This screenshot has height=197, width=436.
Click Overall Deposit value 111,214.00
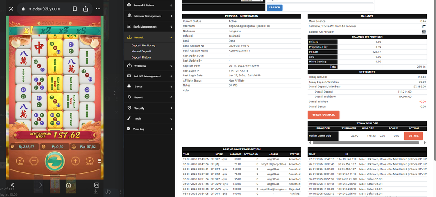405,92
